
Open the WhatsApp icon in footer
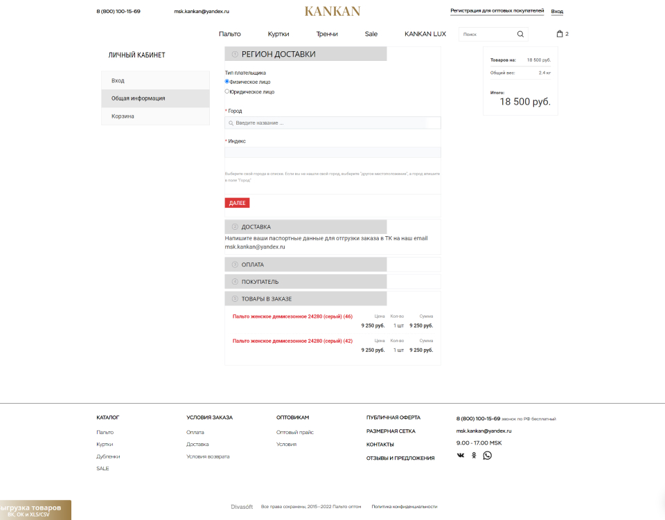pos(487,455)
